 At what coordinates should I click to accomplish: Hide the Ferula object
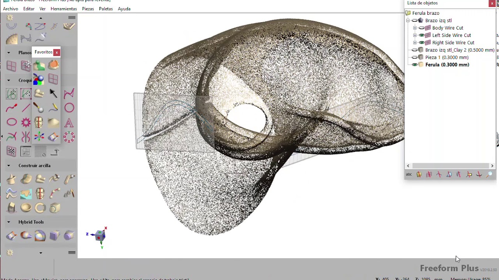[414, 65]
